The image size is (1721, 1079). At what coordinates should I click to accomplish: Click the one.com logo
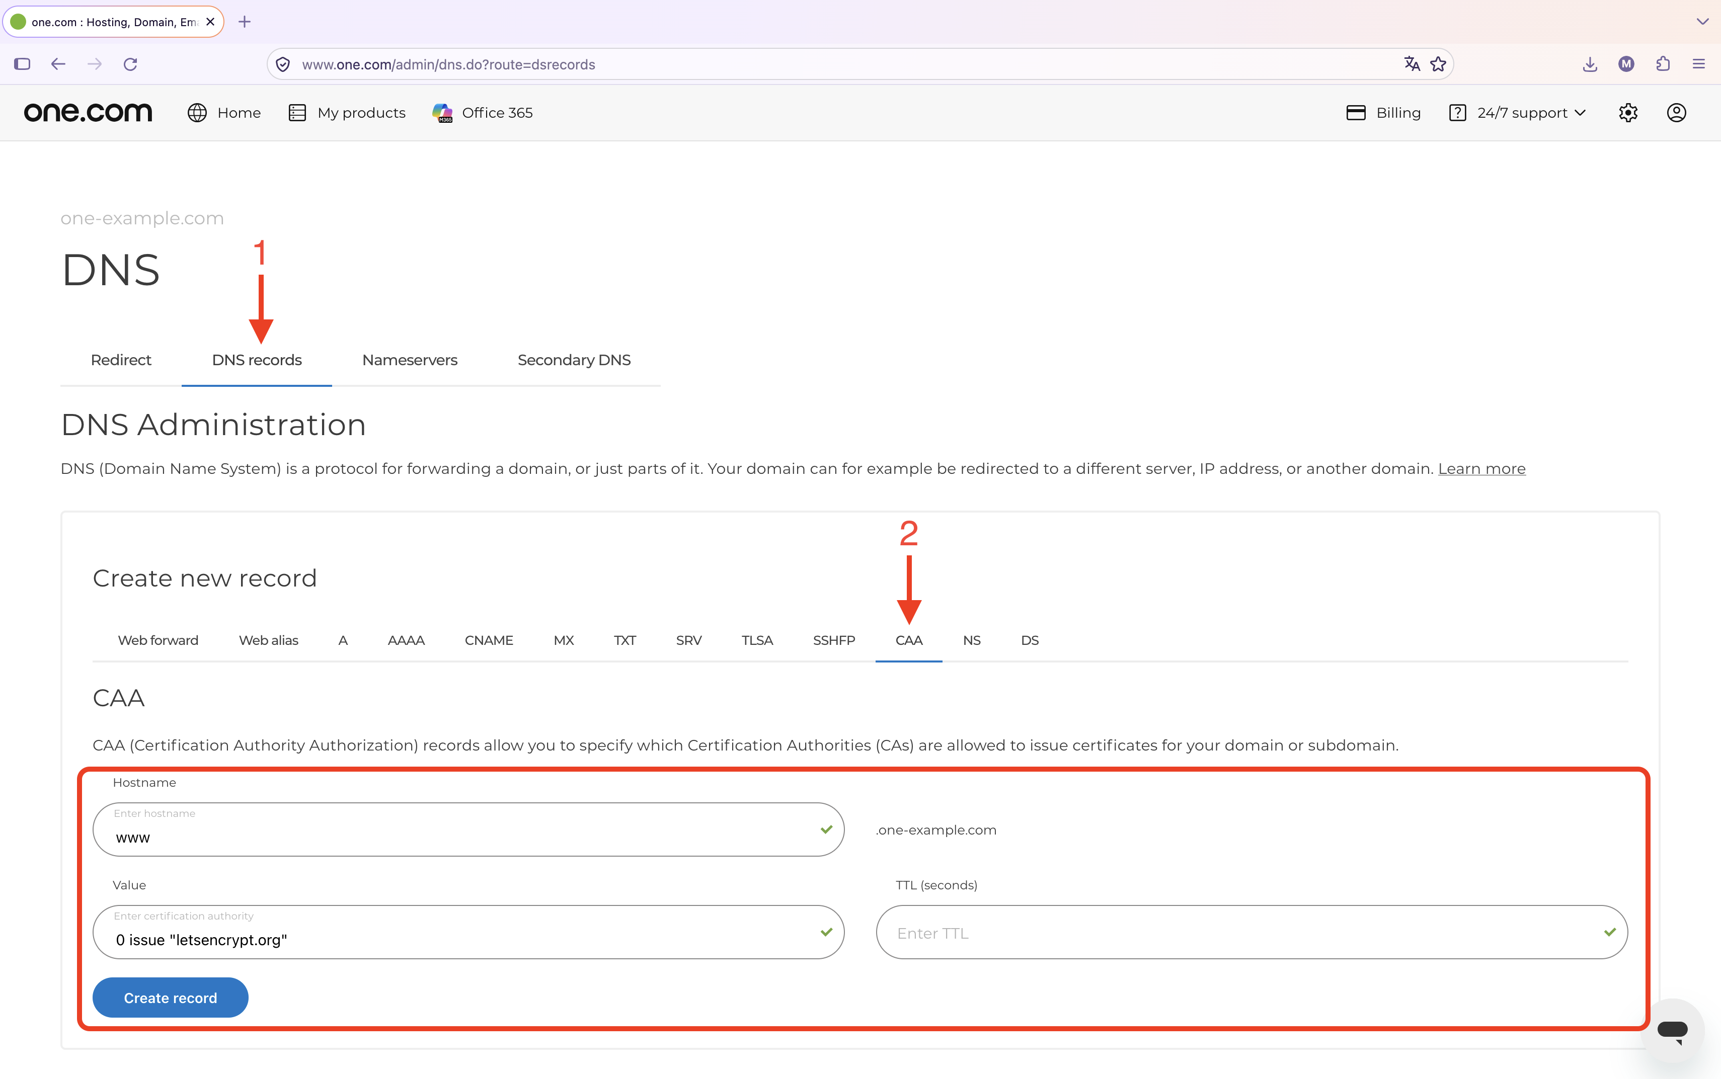pos(88,113)
